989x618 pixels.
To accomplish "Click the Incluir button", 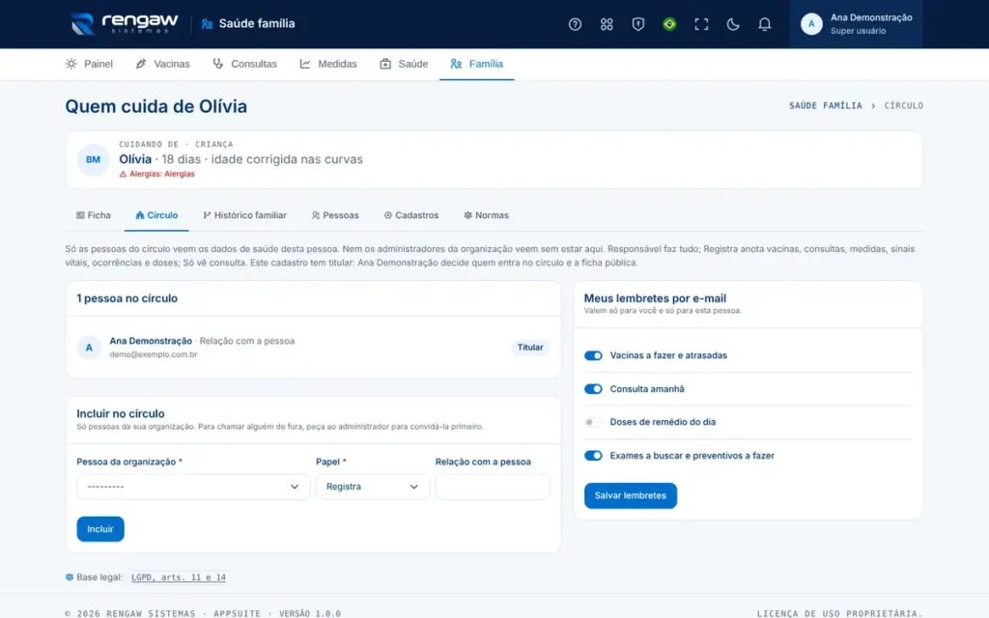I will [x=100, y=529].
